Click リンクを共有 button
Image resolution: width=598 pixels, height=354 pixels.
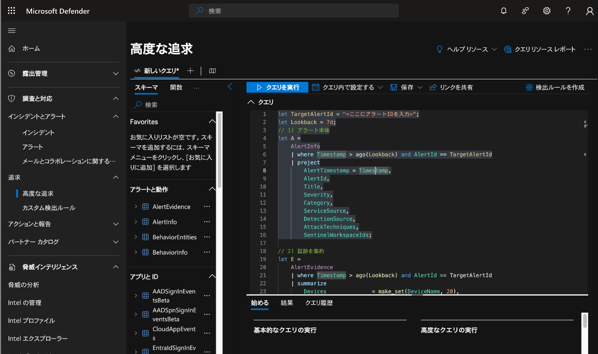click(x=451, y=87)
